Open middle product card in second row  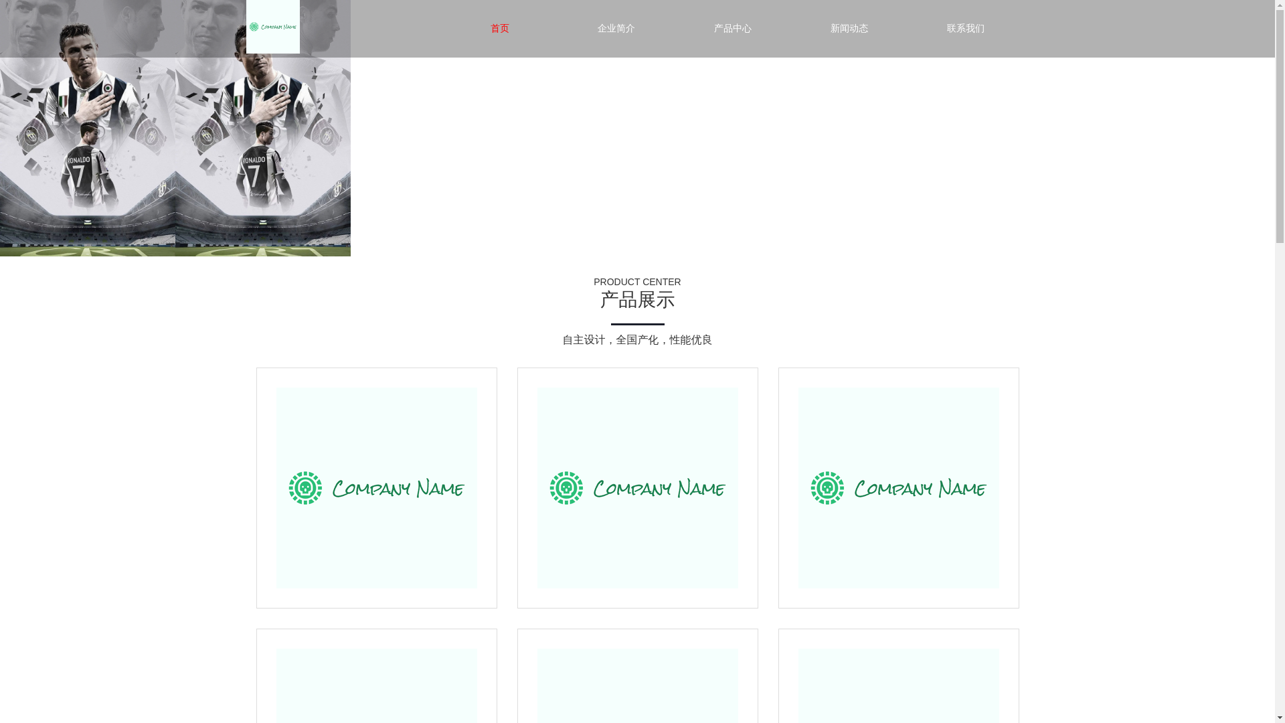coord(638,676)
